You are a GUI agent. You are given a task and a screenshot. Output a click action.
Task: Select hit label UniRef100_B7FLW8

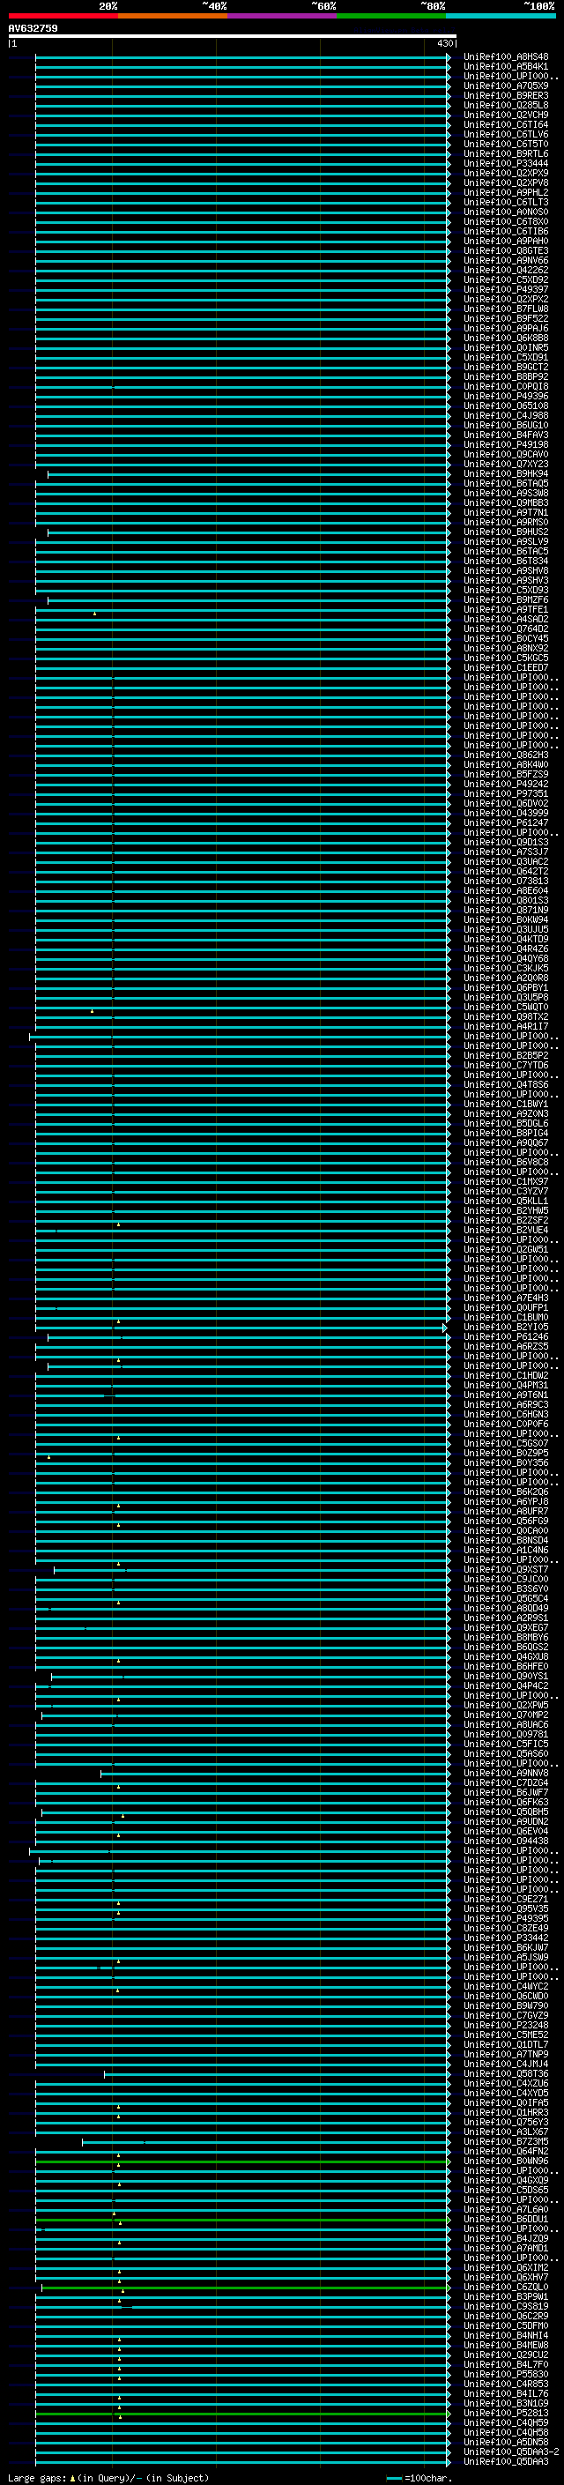click(506, 309)
